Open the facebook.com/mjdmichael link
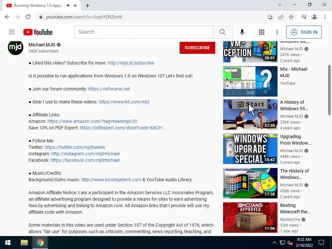 (x=85, y=160)
